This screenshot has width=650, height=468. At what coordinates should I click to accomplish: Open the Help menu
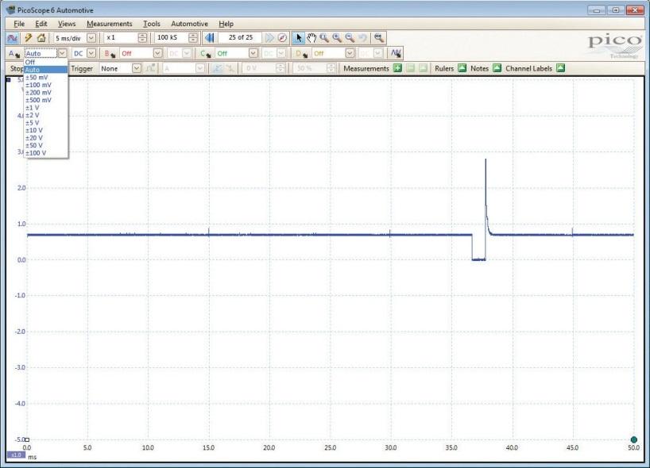pos(226,24)
